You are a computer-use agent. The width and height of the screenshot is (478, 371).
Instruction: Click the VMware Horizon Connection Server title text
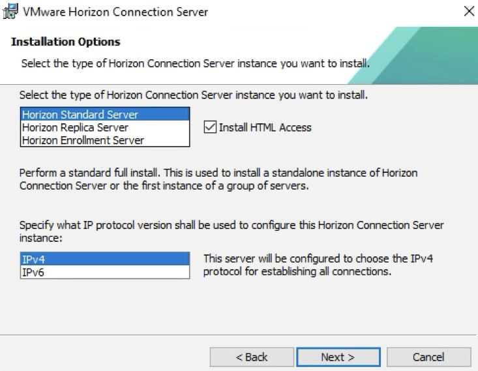pos(115,12)
